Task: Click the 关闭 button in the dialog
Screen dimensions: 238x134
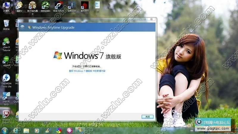Action: tap(148, 117)
